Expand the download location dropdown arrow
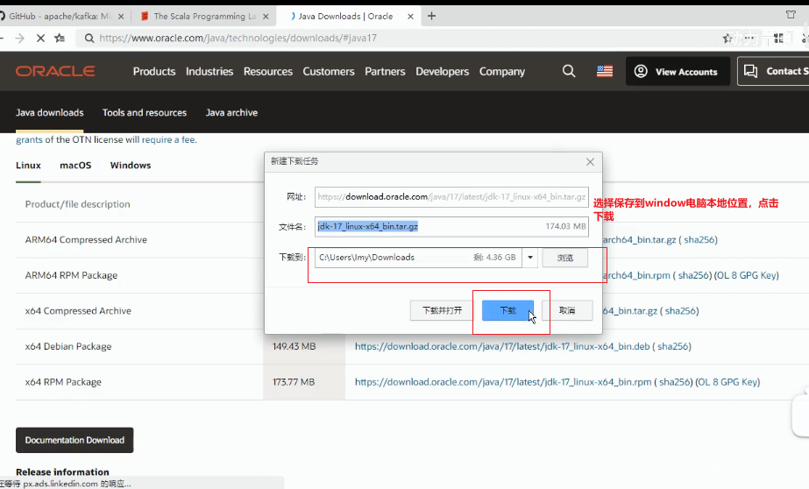The width and height of the screenshot is (809, 489). click(x=530, y=258)
